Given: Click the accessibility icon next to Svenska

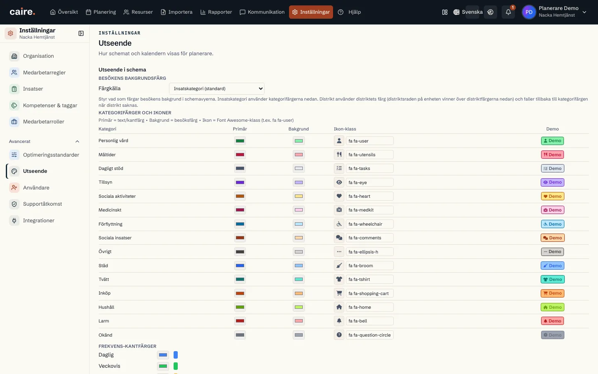Looking at the screenshot, I should 490,12.
